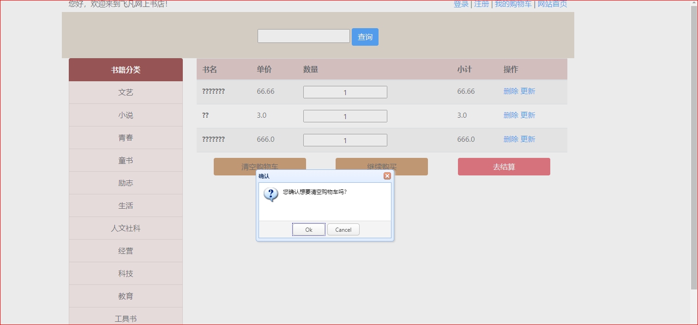Viewport: 698px width, 325px height.
Task: Proceed with 去结算 checkout button
Action: (x=504, y=167)
